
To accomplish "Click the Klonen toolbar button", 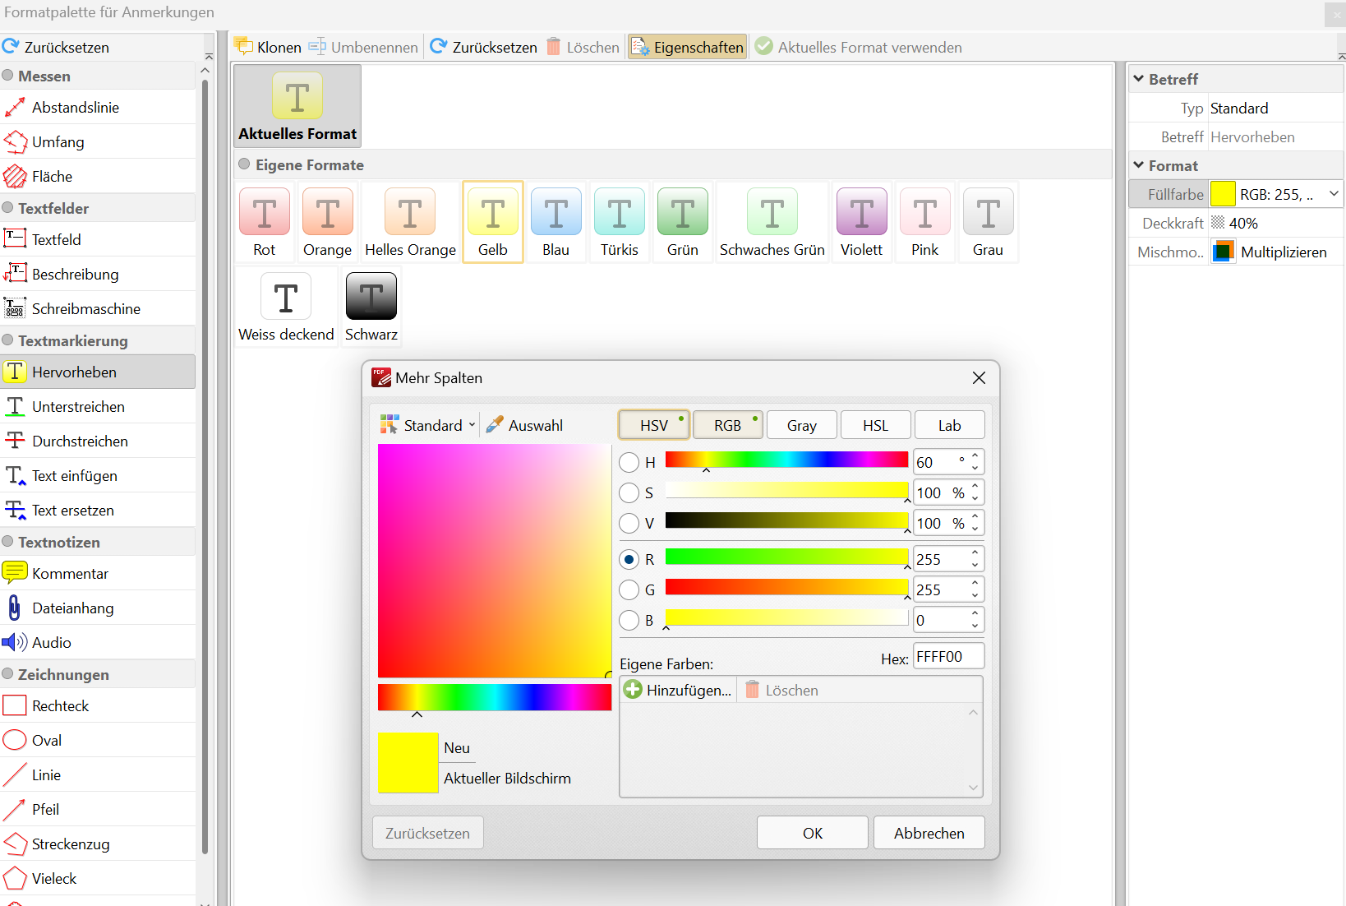I will tap(268, 47).
